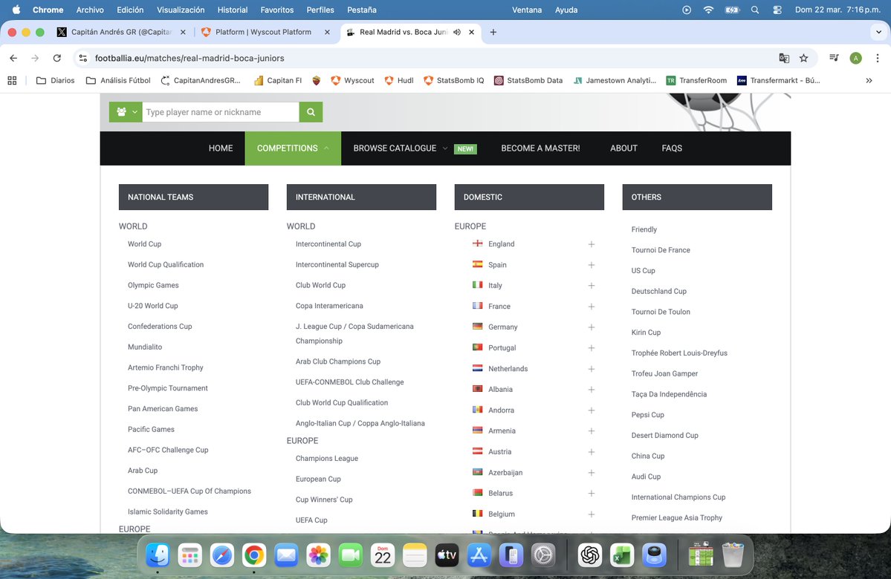Open the Historial menu in menu bar
The image size is (891, 579).
tap(233, 10)
